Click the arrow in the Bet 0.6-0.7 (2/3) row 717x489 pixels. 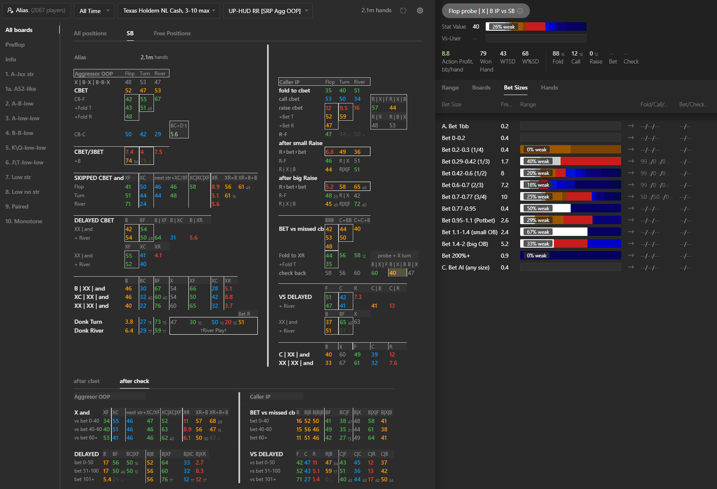click(631, 185)
